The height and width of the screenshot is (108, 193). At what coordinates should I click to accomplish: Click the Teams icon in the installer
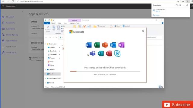pos(93,53)
